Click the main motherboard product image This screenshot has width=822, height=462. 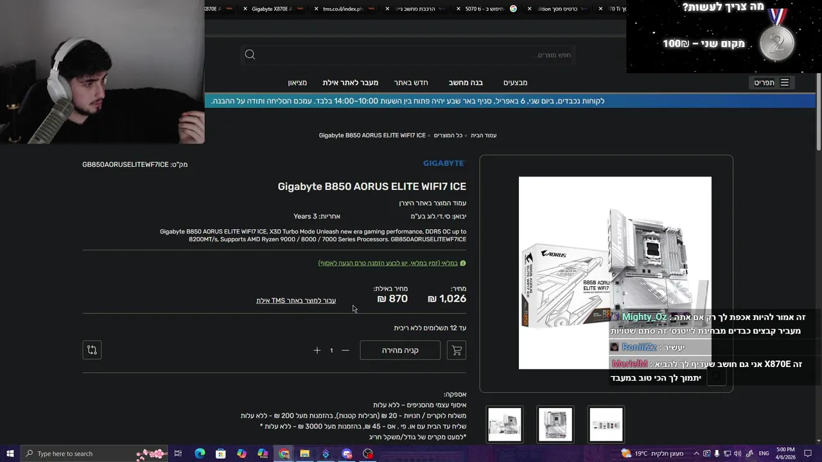tap(615, 273)
